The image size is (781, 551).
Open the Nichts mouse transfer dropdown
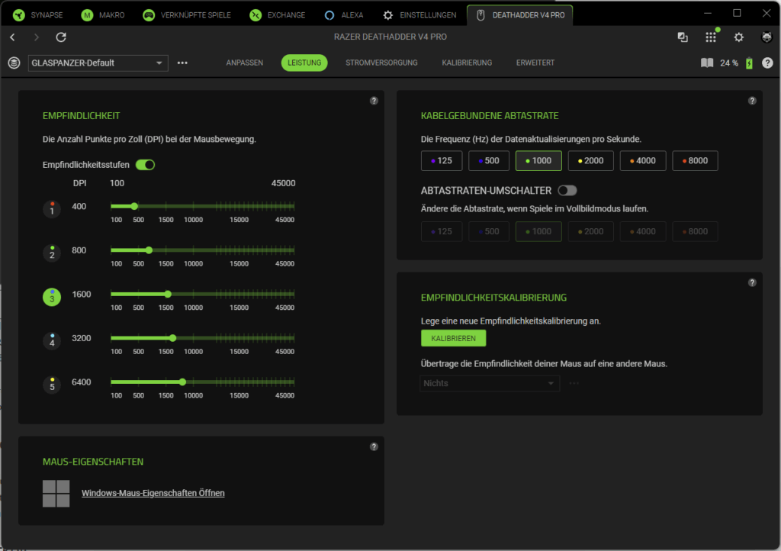point(490,383)
